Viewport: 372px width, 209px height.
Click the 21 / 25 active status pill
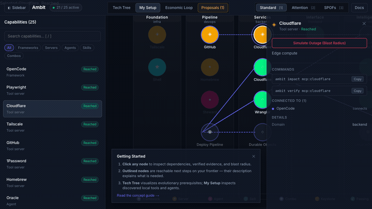coord(66,8)
